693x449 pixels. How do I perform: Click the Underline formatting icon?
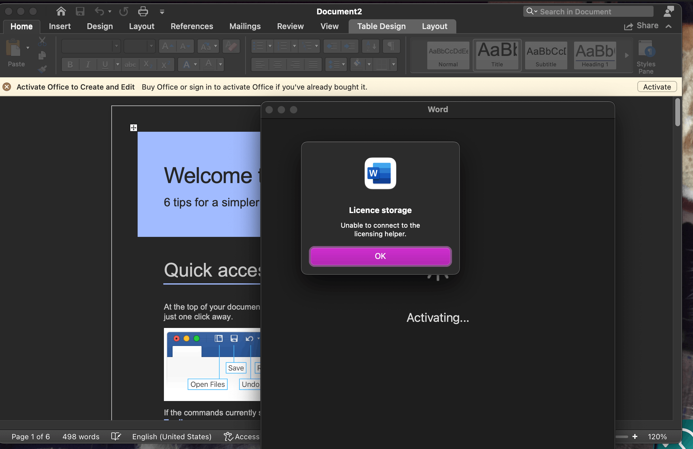click(x=105, y=64)
